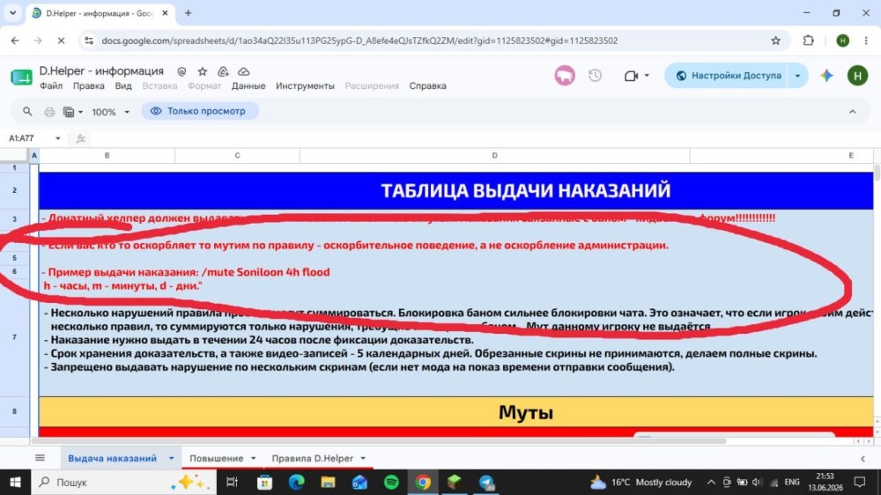Open the Повышение tab dropdown arrow
This screenshot has height=495, width=881.
click(254, 459)
